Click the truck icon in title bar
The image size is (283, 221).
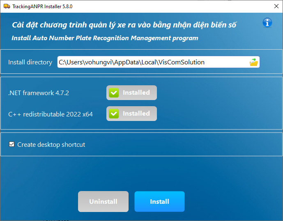point(6,7)
